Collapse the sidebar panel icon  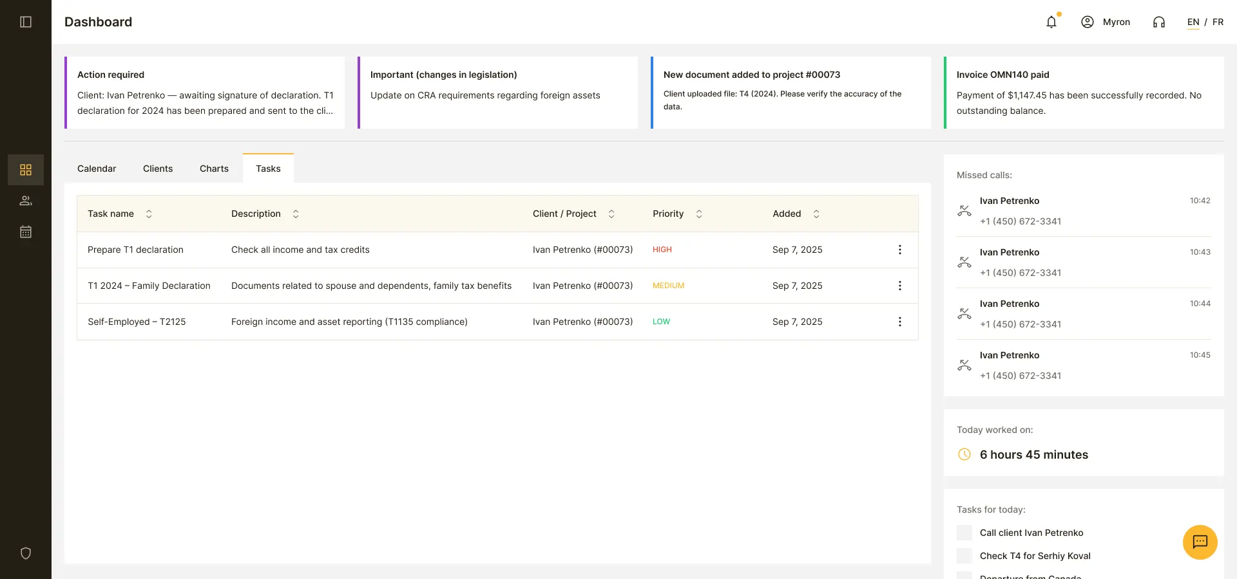tap(26, 22)
